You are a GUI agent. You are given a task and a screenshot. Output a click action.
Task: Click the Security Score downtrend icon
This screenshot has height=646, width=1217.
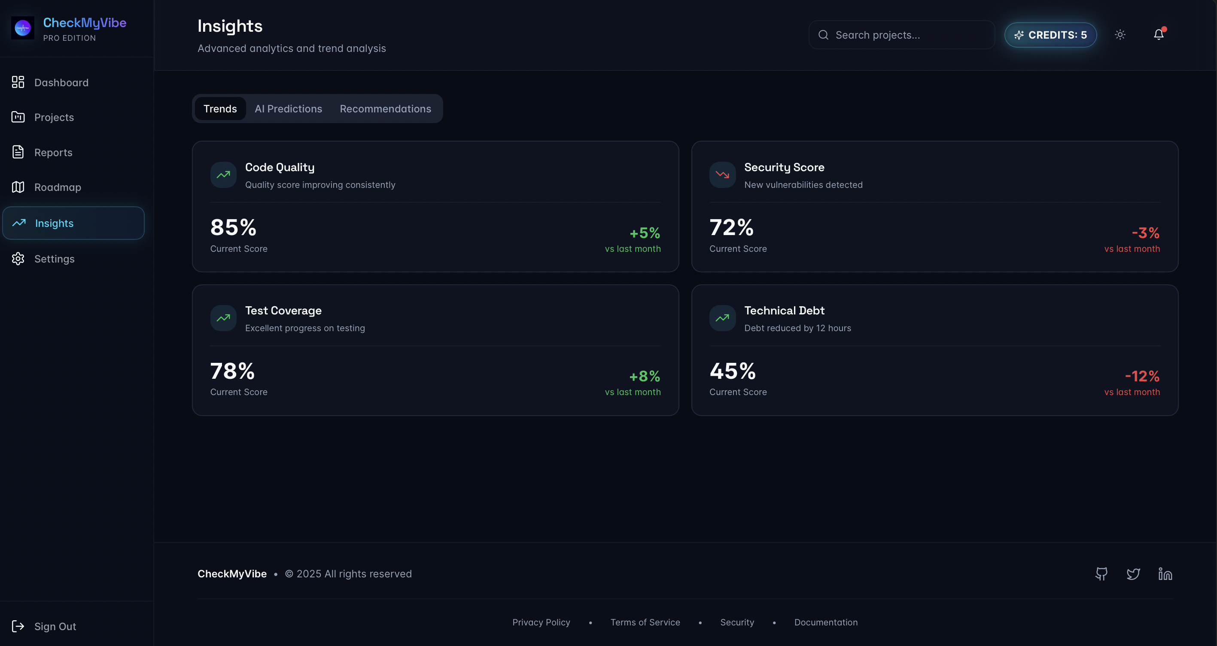(722, 175)
